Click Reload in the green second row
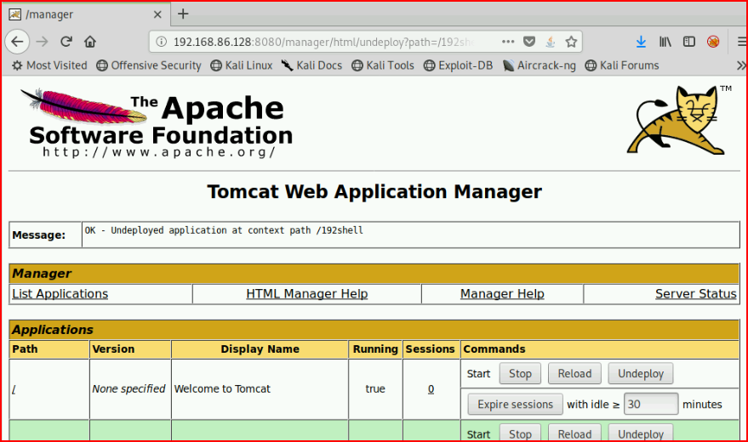Screen dimensions: 748x442 574,433
